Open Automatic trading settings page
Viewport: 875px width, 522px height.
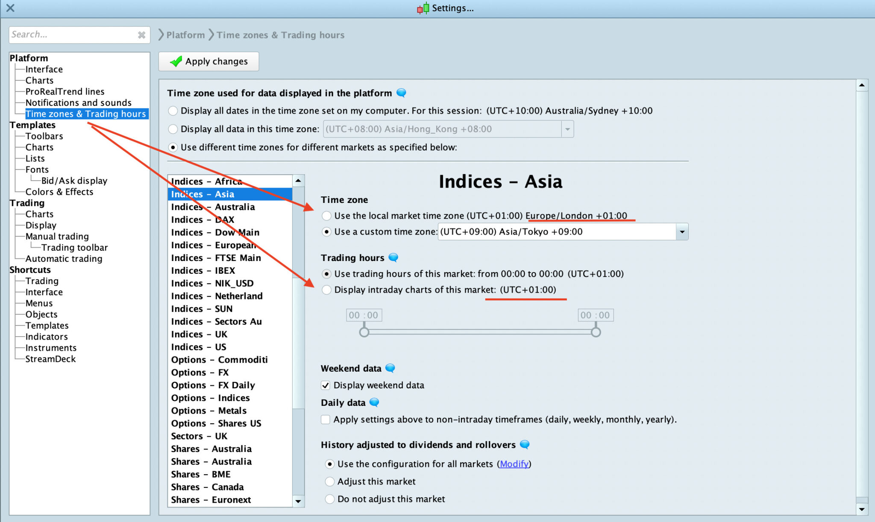coord(64,258)
